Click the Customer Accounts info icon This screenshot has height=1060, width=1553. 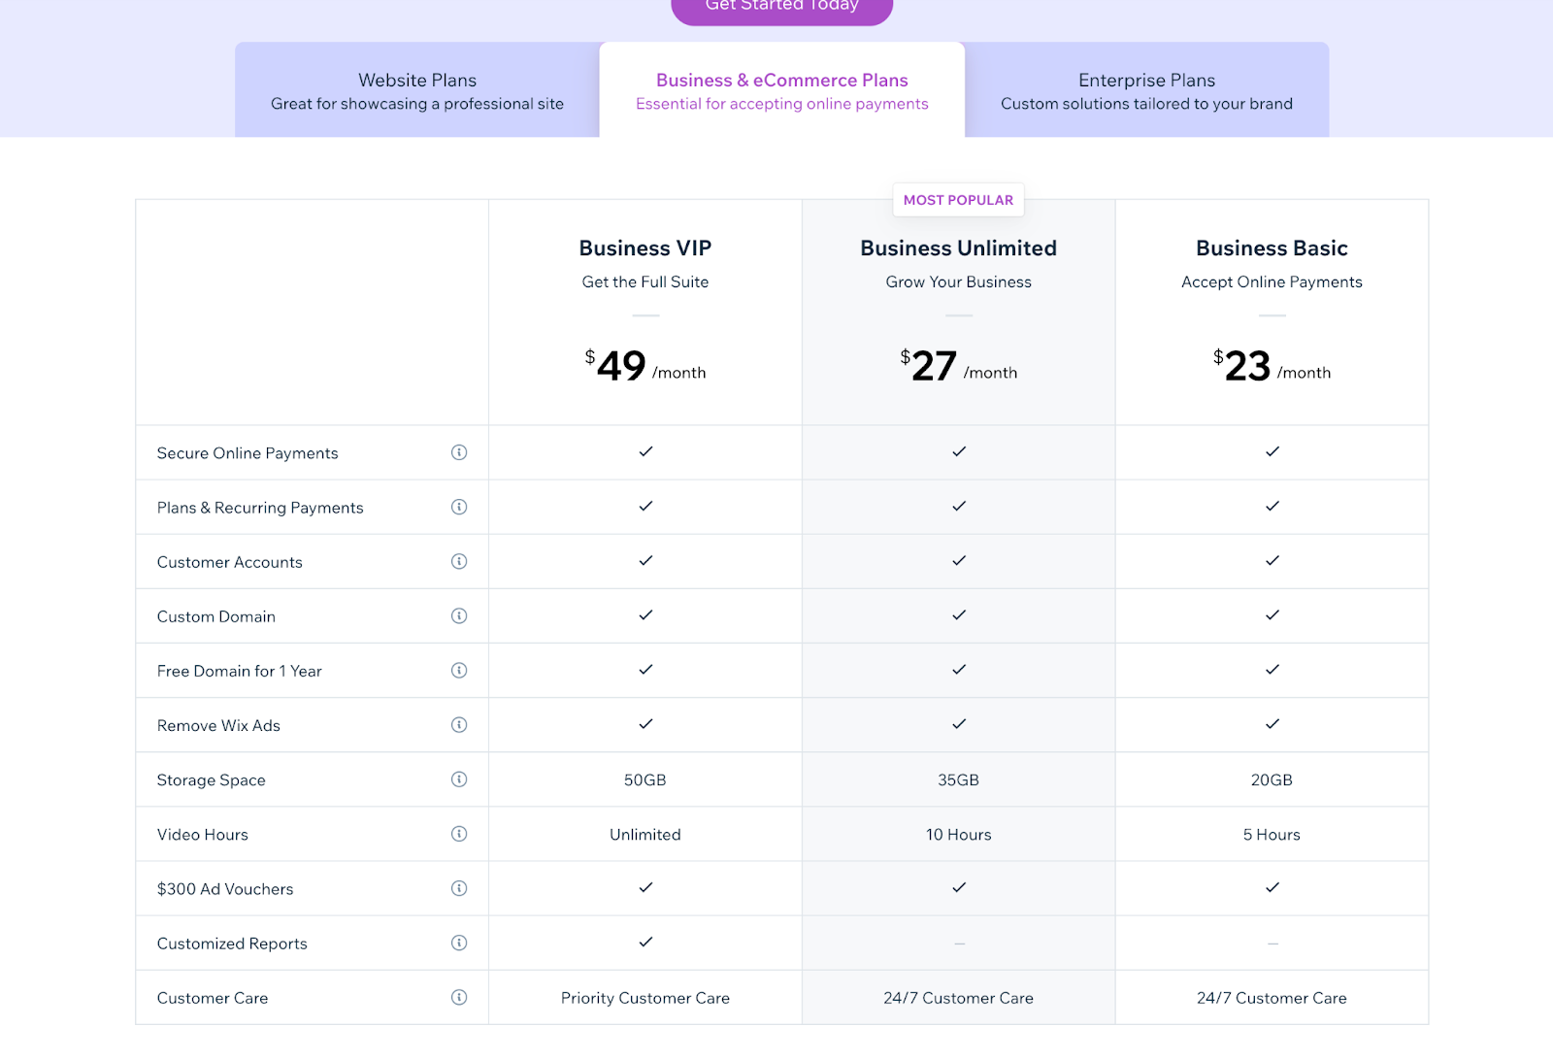pos(459,561)
